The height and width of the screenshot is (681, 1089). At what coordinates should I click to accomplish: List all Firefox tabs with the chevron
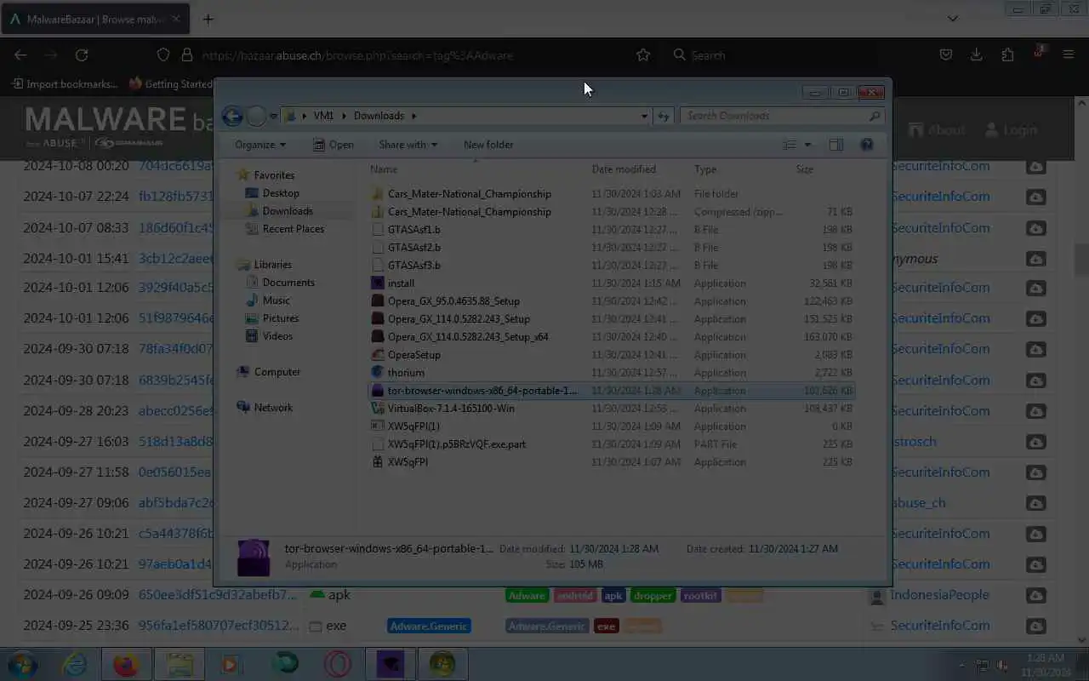tap(953, 19)
